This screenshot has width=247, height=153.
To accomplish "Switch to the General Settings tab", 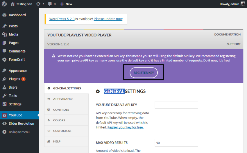I will (x=66, y=88).
